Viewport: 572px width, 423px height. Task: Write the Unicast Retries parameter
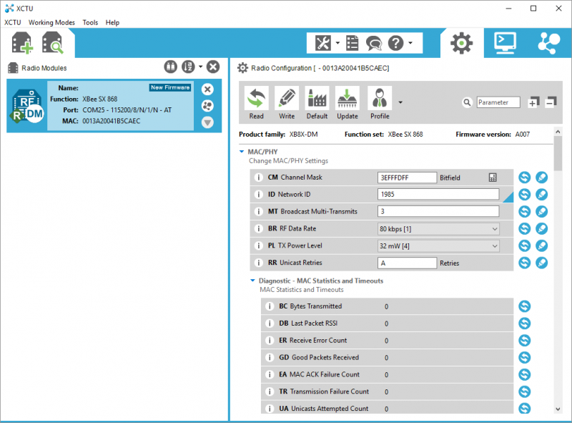click(x=542, y=263)
